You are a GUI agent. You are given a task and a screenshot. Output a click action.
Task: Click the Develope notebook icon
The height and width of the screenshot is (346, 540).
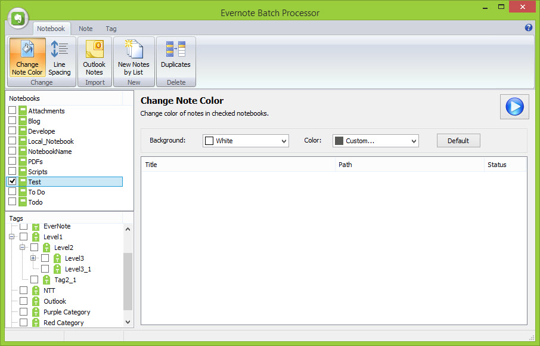coord(23,131)
